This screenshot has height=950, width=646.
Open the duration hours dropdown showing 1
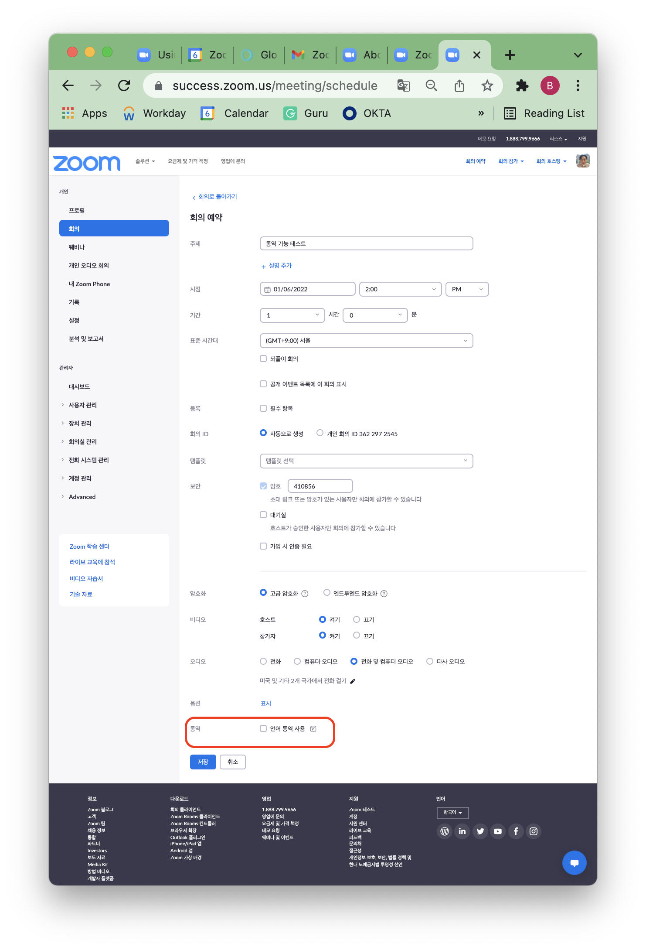[x=292, y=315]
